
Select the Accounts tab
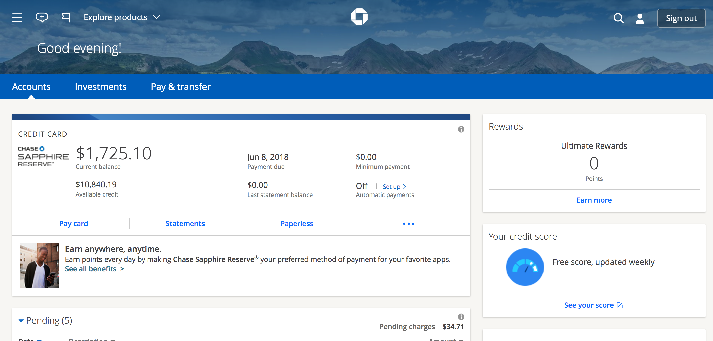pyautogui.click(x=31, y=87)
